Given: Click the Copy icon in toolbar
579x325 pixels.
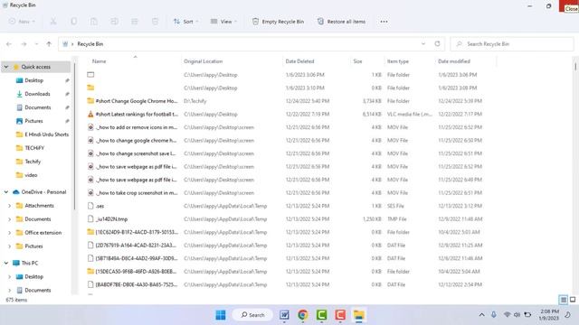Looking at the screenshot, I should point(74,22).
